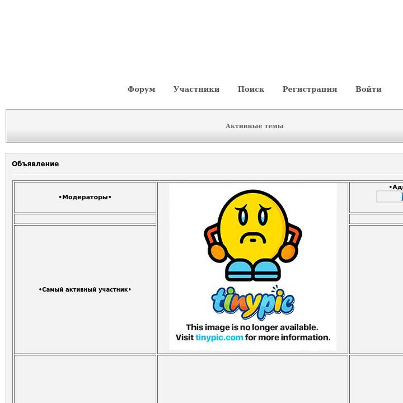Viewport: 403px width, 403px height.
Task: Click the sad-face tinypic placeholder image
Action: 253,267
